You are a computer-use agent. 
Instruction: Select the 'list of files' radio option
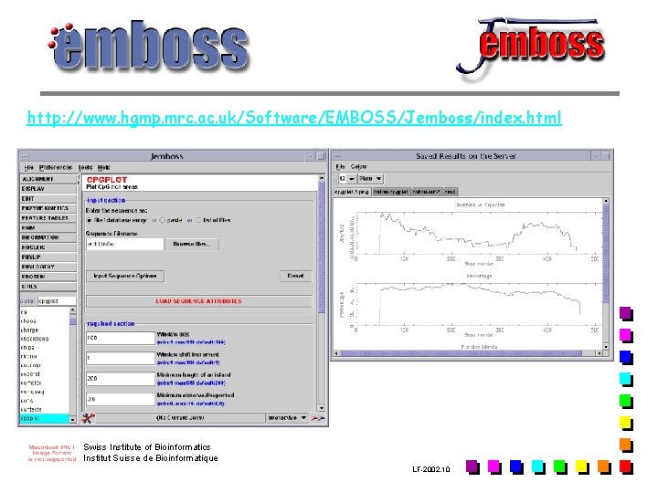click(x=199, y=220)
